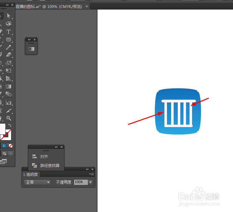
Task: Expand the 对齐 panel dock arrows
Action: click(x=56, y=147)
